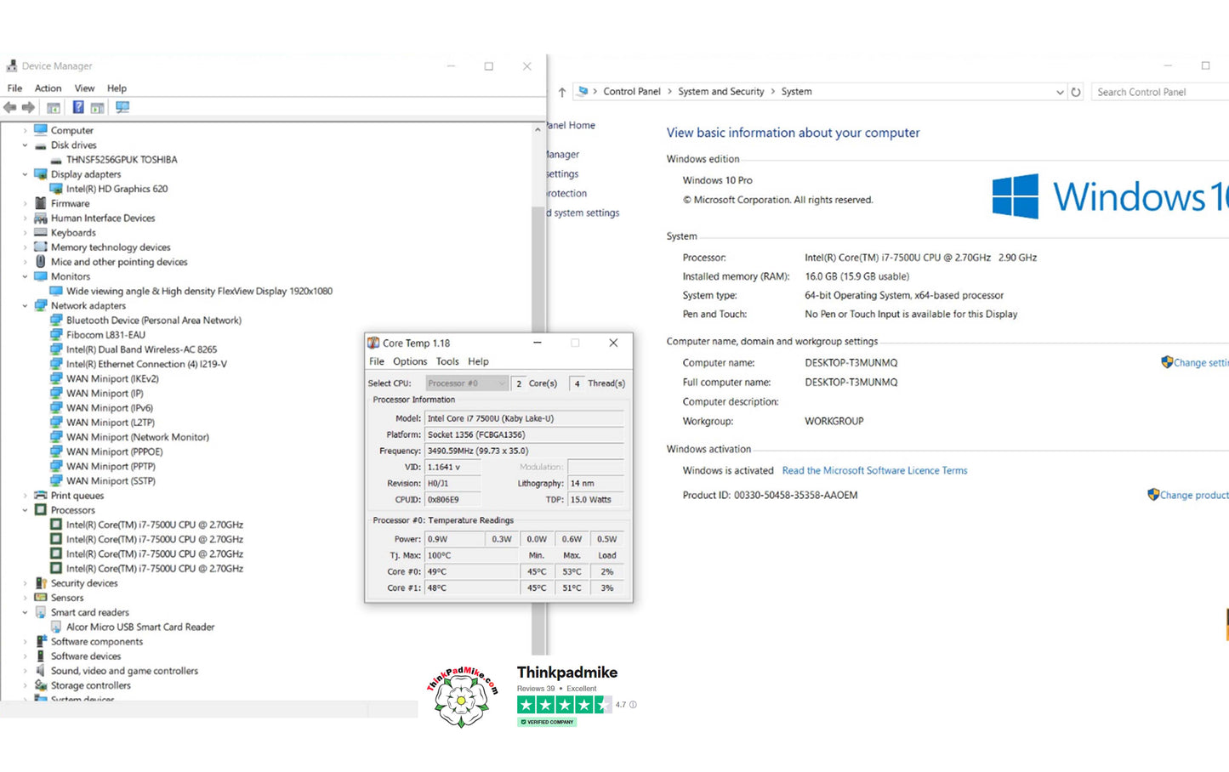This screenshot has width=1229, height=772.
Task: Click the Security devices icon
Action: 40,583
